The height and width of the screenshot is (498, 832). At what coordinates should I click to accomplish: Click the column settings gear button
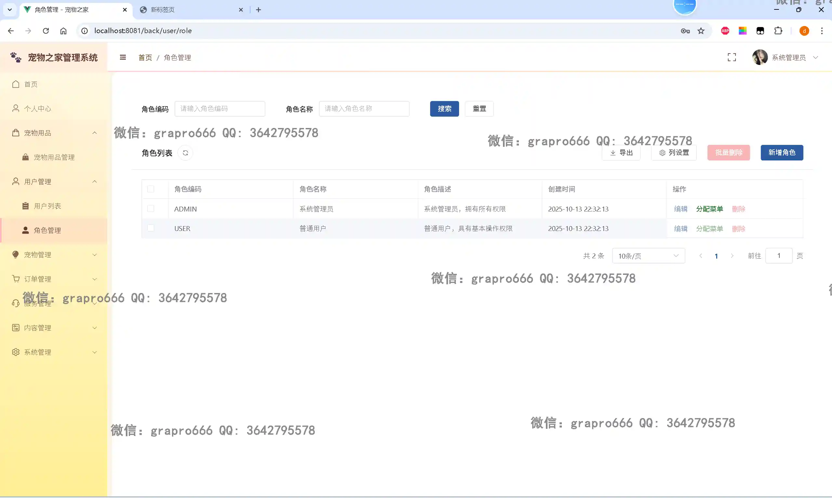[x=674, y=153]
